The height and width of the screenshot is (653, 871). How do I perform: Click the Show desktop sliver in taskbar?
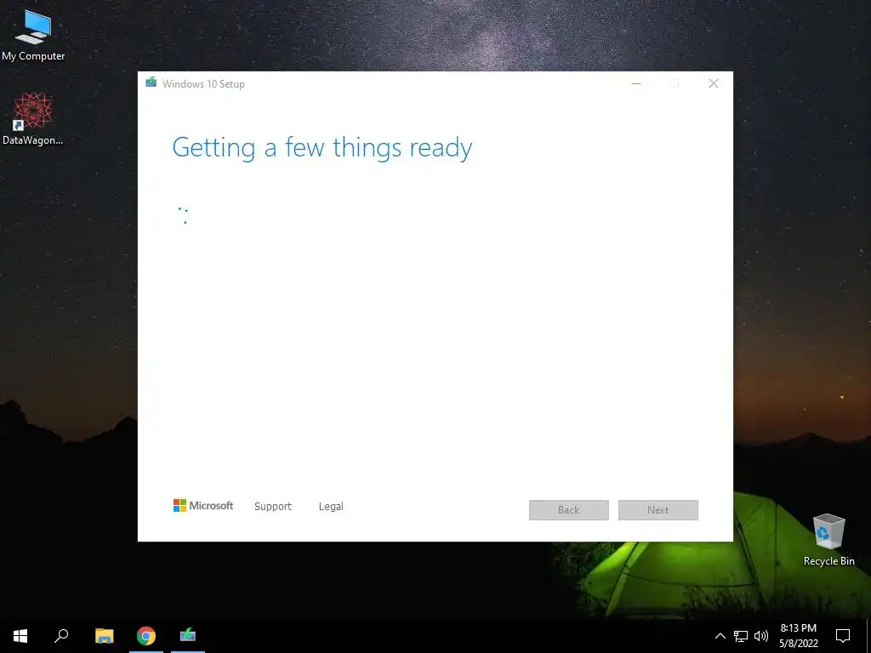pyautogui.click(x=868, y=636)
